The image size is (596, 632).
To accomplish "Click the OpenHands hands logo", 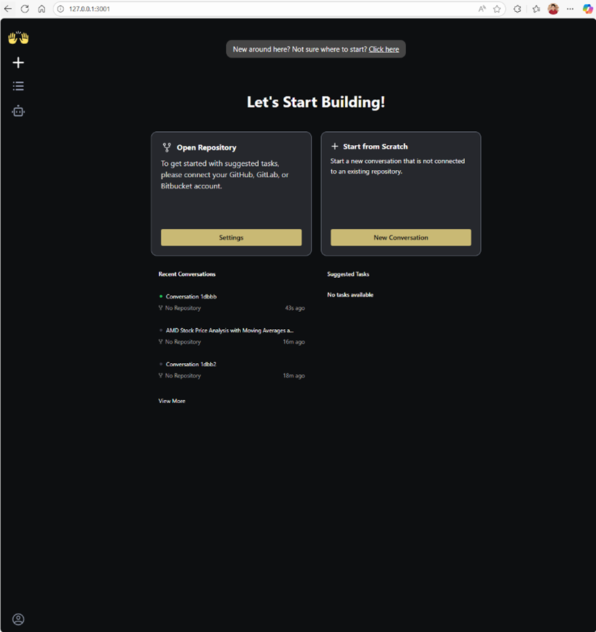I will pos(18,38).
